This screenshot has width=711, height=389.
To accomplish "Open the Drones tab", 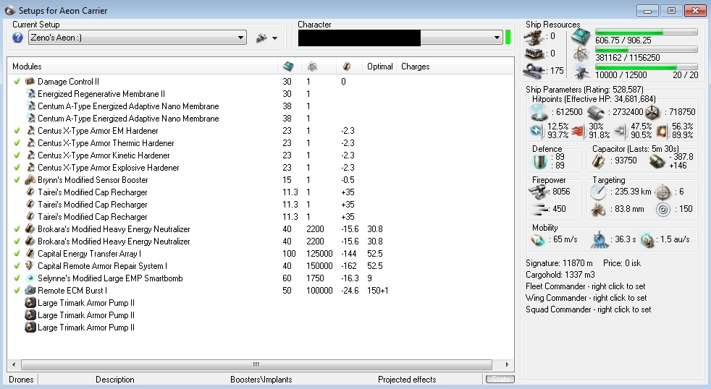I will (x=21, y=380).
